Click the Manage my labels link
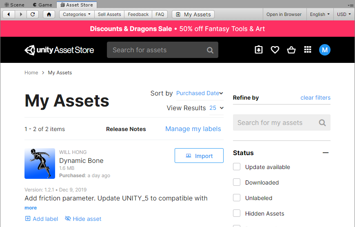The width and height of the screenshot is (355, 227). [x=193, y=129]
